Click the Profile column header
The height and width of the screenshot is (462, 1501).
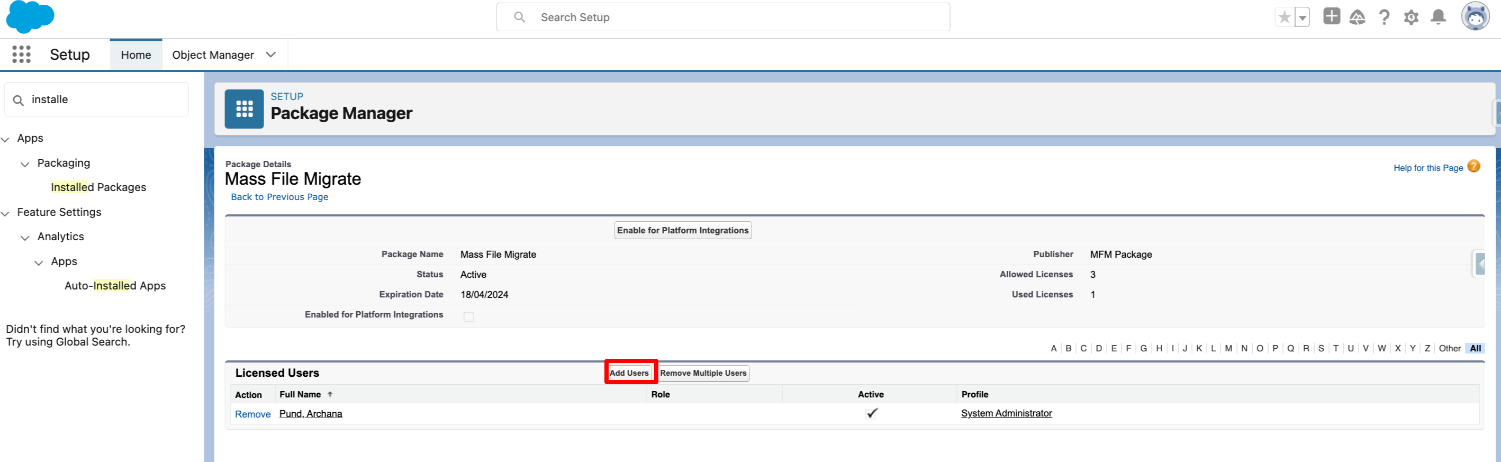click(974, 394)
